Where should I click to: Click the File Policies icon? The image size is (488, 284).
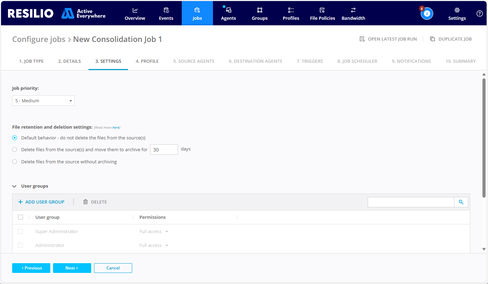(322, 11)
